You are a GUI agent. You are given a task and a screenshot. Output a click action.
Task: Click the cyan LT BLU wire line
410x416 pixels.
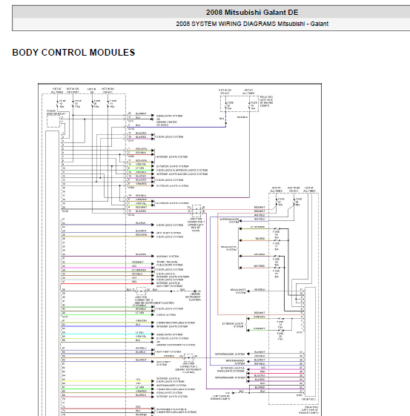(x=108, y=334)
